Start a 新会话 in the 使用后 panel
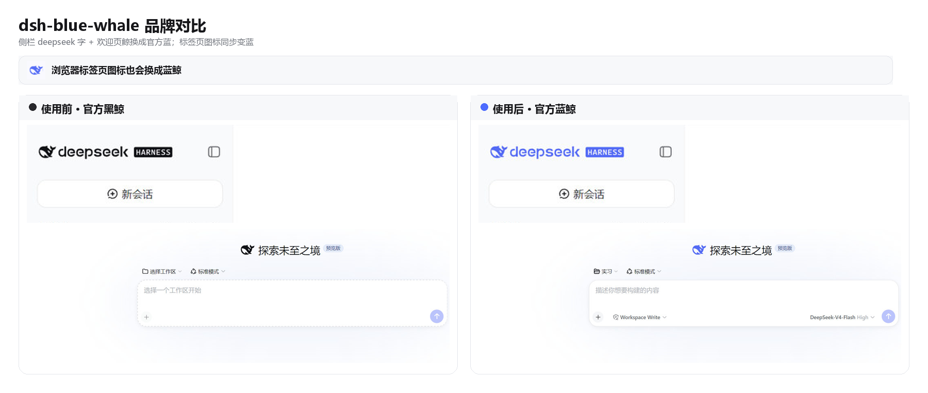The image size is (928, 393). (582, 194)
